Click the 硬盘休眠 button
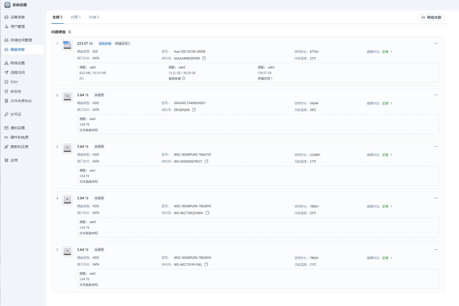Viewport: 459px width, 306px height. 431,17
